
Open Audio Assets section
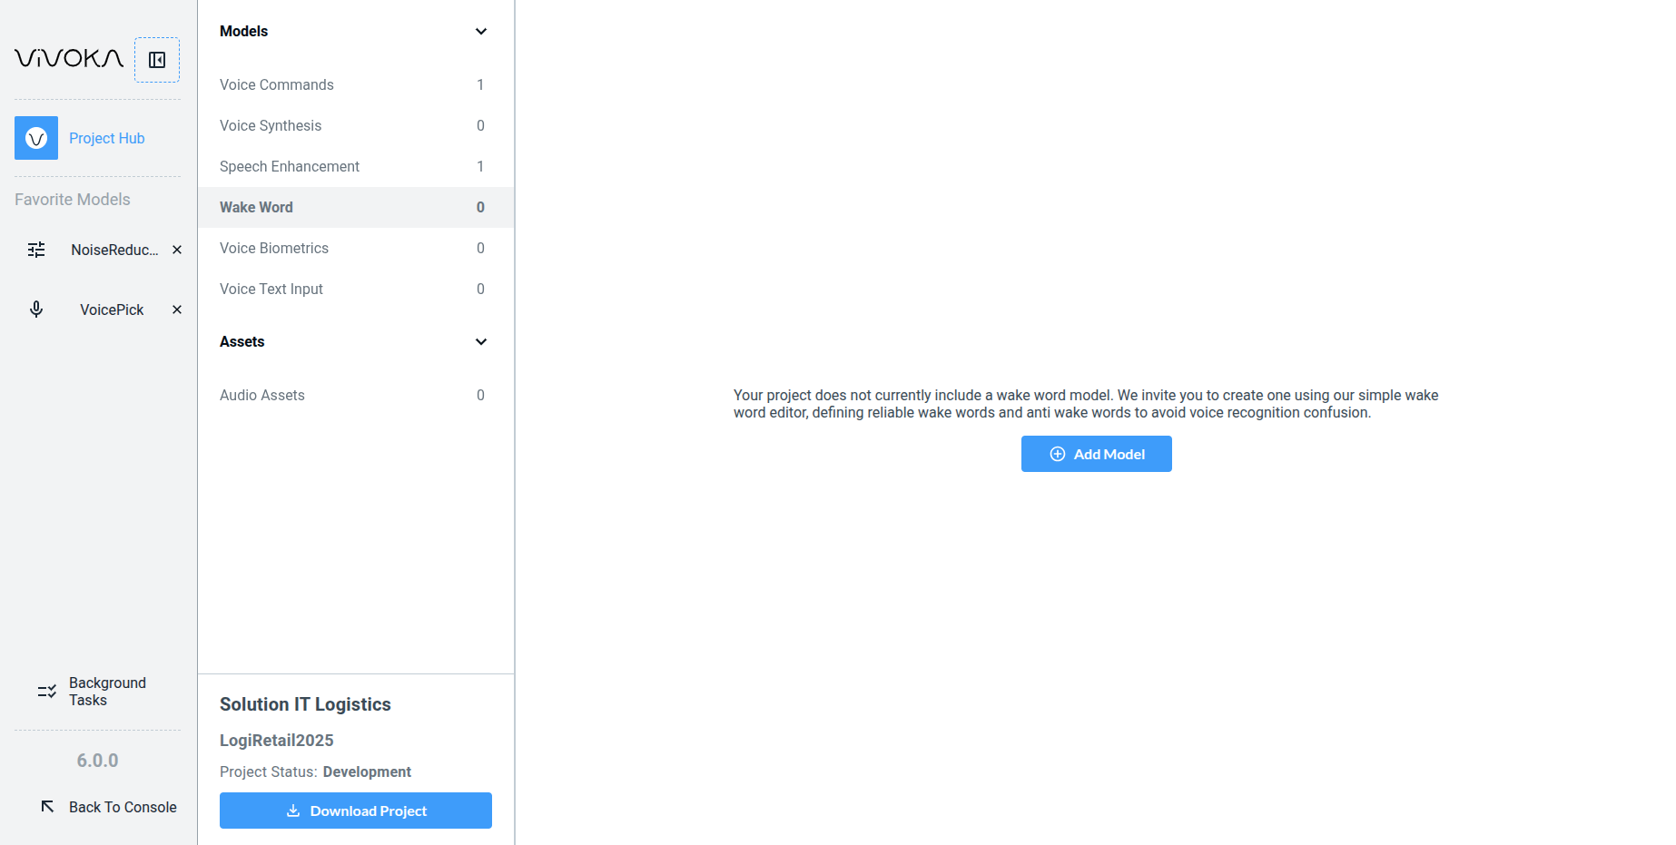pos(262,395)
